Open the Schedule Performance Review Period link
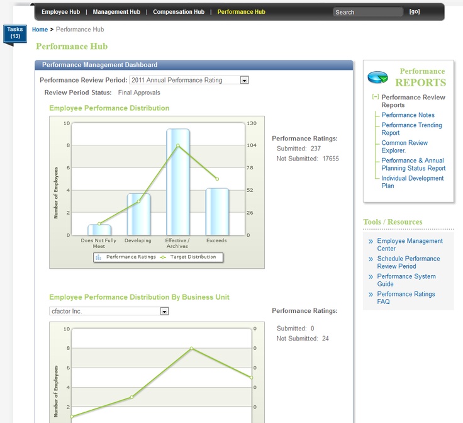This screenshot has height=423, width=463. (x=408, y=262)
